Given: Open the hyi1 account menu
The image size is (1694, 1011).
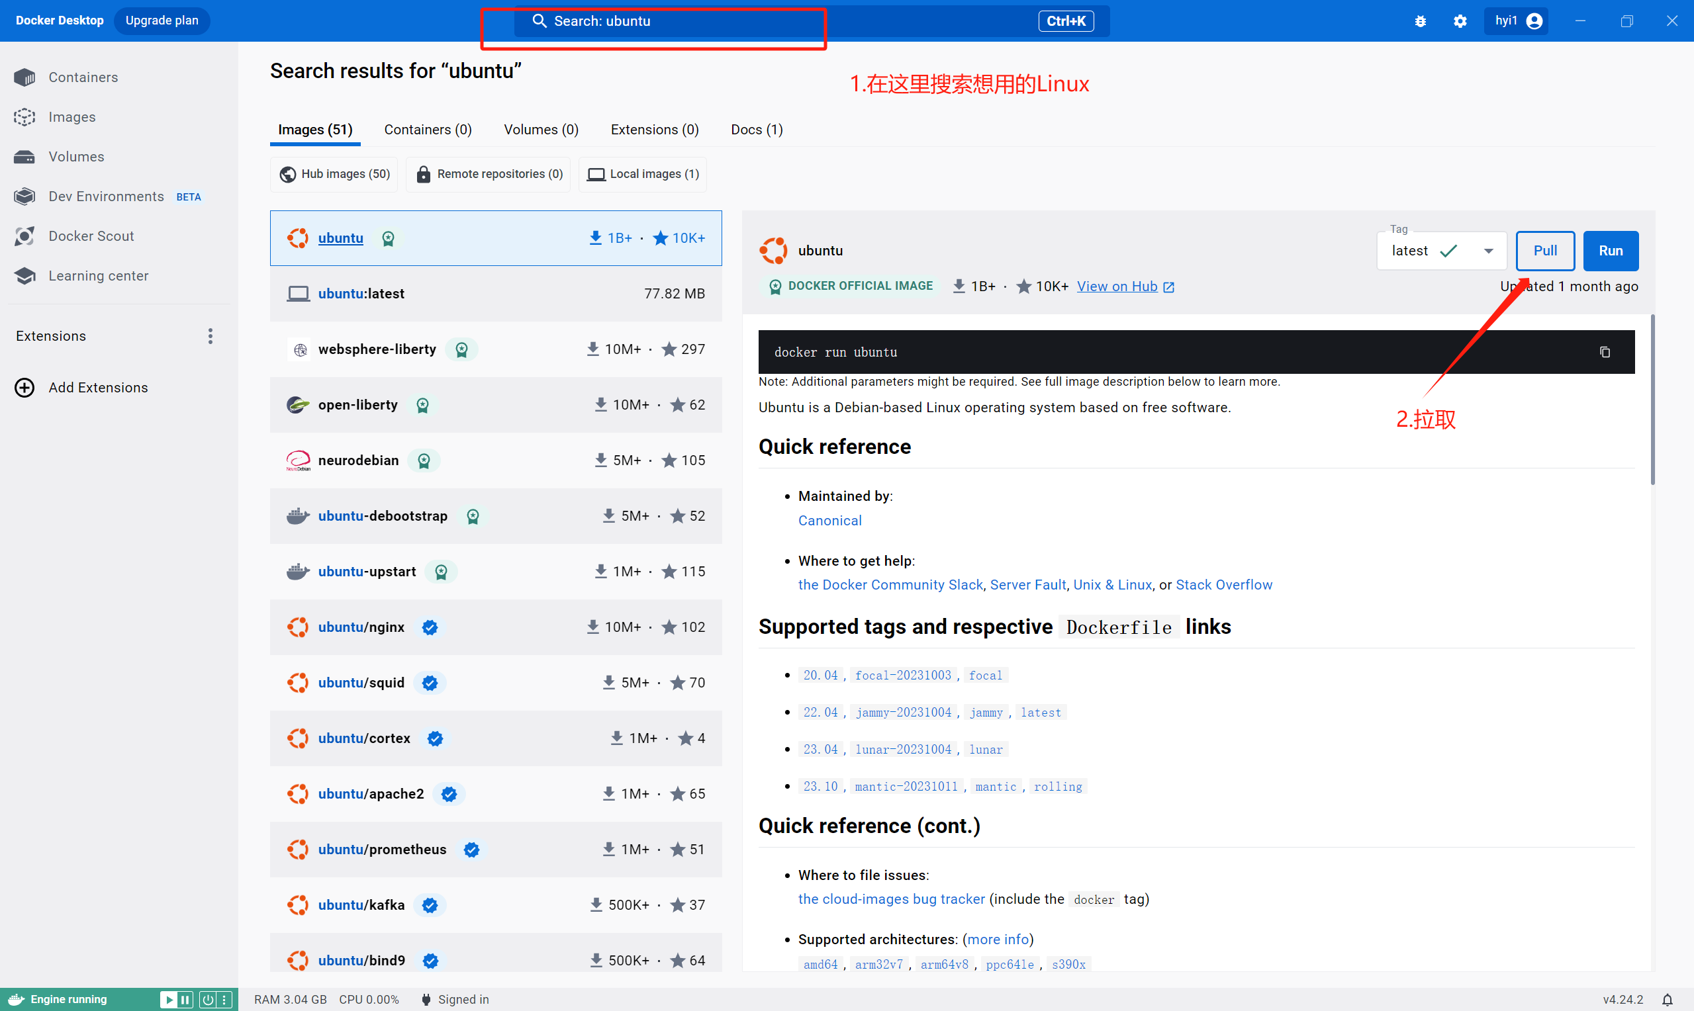Looking at the screenshot, I should click(x=1516, y=21).
